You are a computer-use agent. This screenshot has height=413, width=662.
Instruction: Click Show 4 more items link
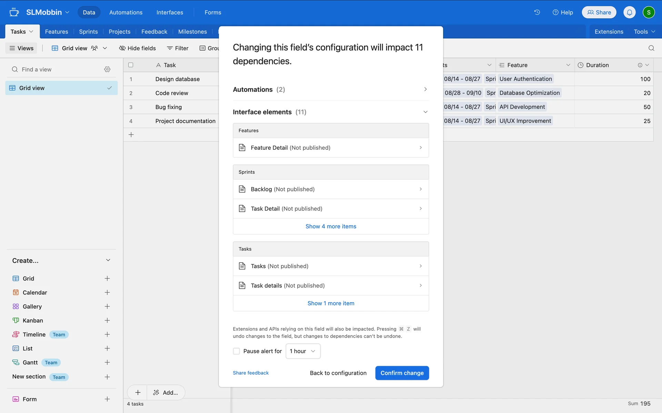point(331,226)
